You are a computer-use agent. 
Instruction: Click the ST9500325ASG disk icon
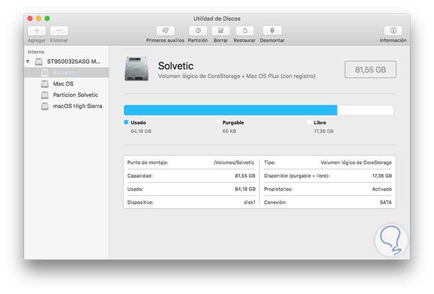[38, 61]
